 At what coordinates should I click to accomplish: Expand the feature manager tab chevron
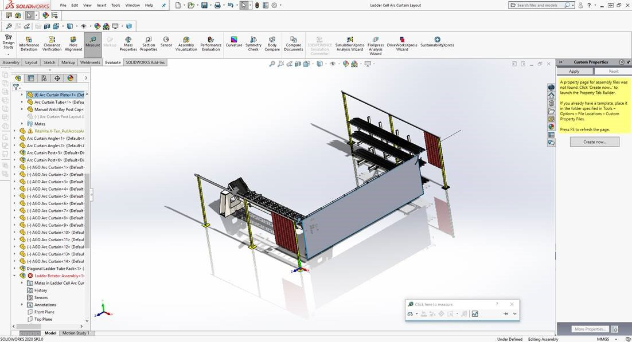click(x=86, y=78)
